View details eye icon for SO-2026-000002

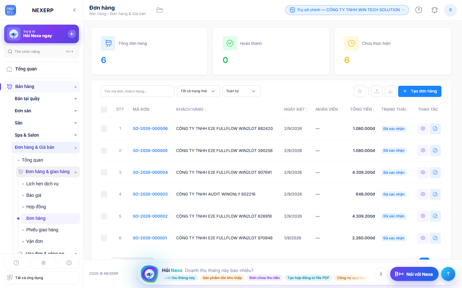pyautogui.click(x=423, y=216)
